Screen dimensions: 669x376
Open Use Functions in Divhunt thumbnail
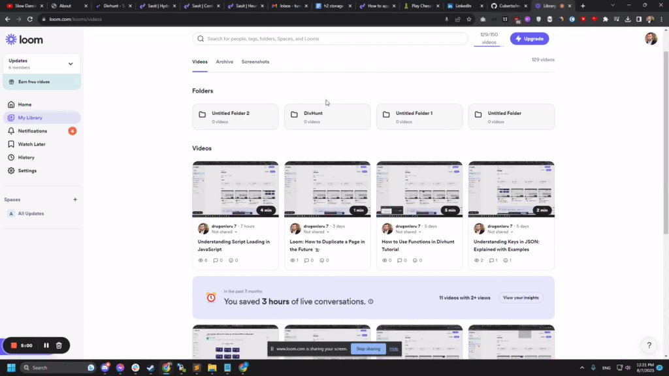tap(419, 189)
